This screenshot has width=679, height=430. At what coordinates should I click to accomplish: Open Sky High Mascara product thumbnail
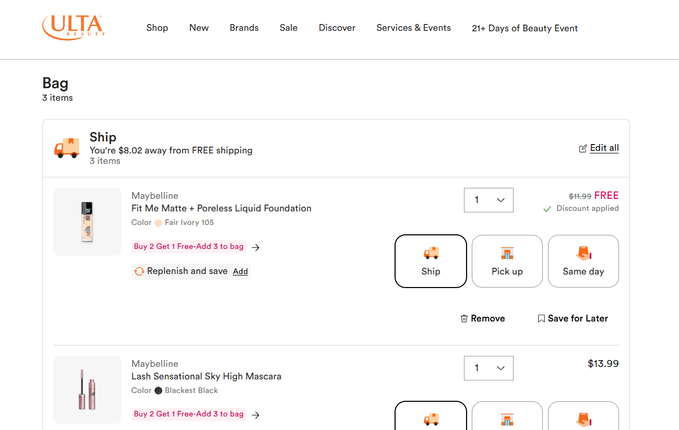tap(87, 390)
